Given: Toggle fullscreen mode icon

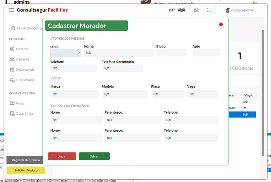Looking at the screenshot, I should click(x=209, y=10).
